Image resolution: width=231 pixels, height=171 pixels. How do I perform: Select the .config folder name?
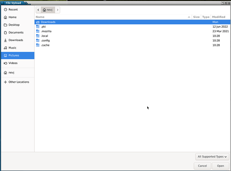click(45, 41)
